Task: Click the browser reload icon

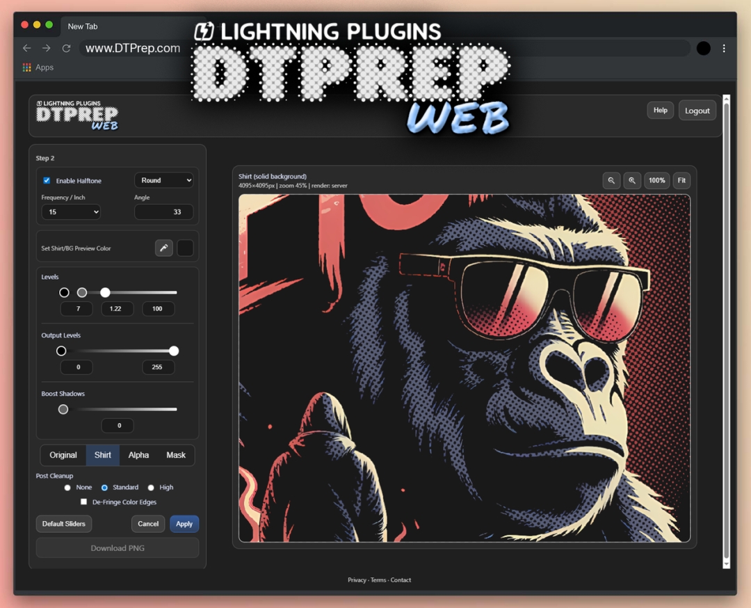Action: point(67,49)
